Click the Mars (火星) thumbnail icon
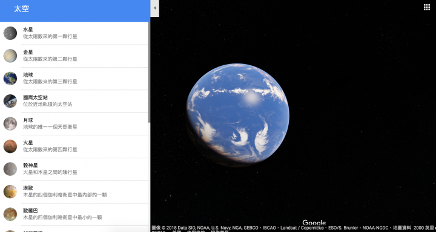The width and height of the screenshot is (436, 232). [x=10, y=146]
